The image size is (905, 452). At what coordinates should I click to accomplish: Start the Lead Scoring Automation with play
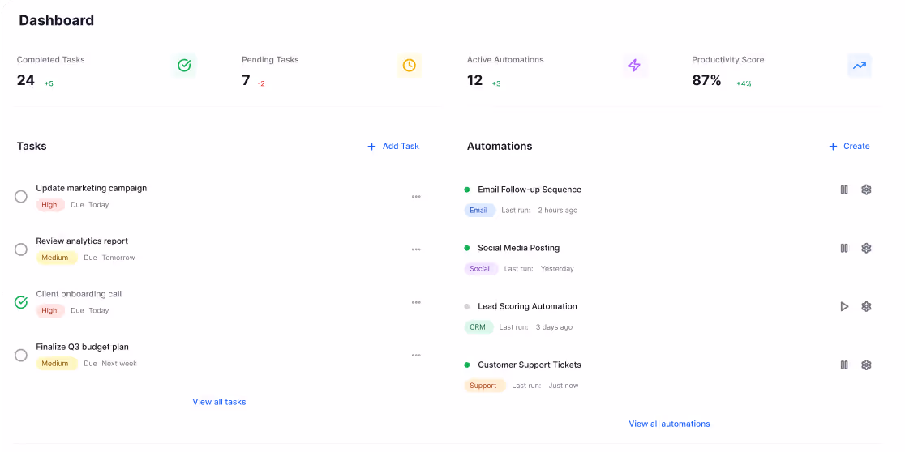tap(844, 306)
